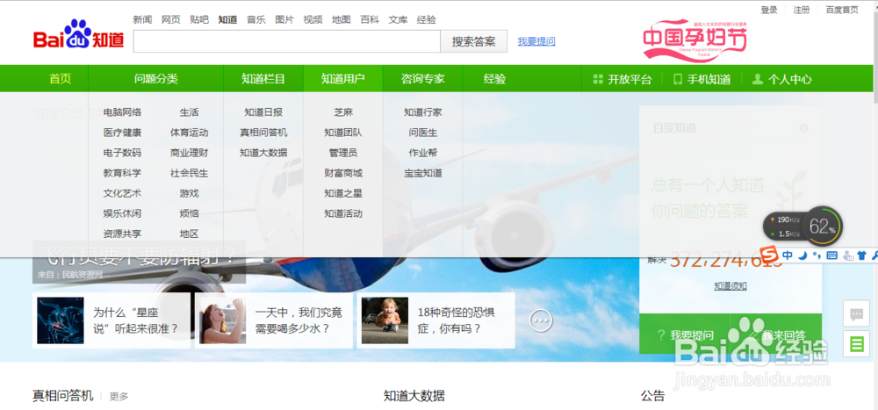Select 电子数码 category
The image size is (878, 410).
pyautogui.click(x=122, y=153)
